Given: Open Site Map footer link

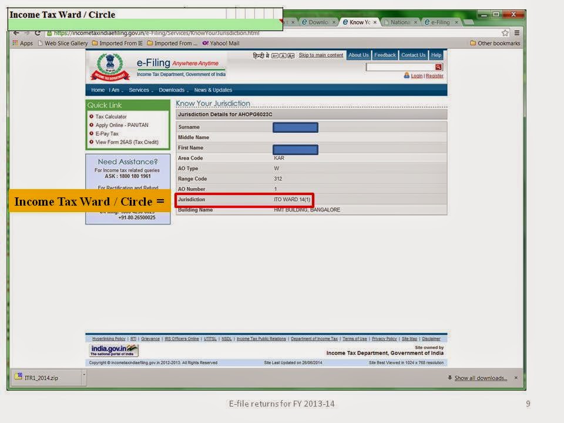Looking at the screenshot, I should [409, 339].
